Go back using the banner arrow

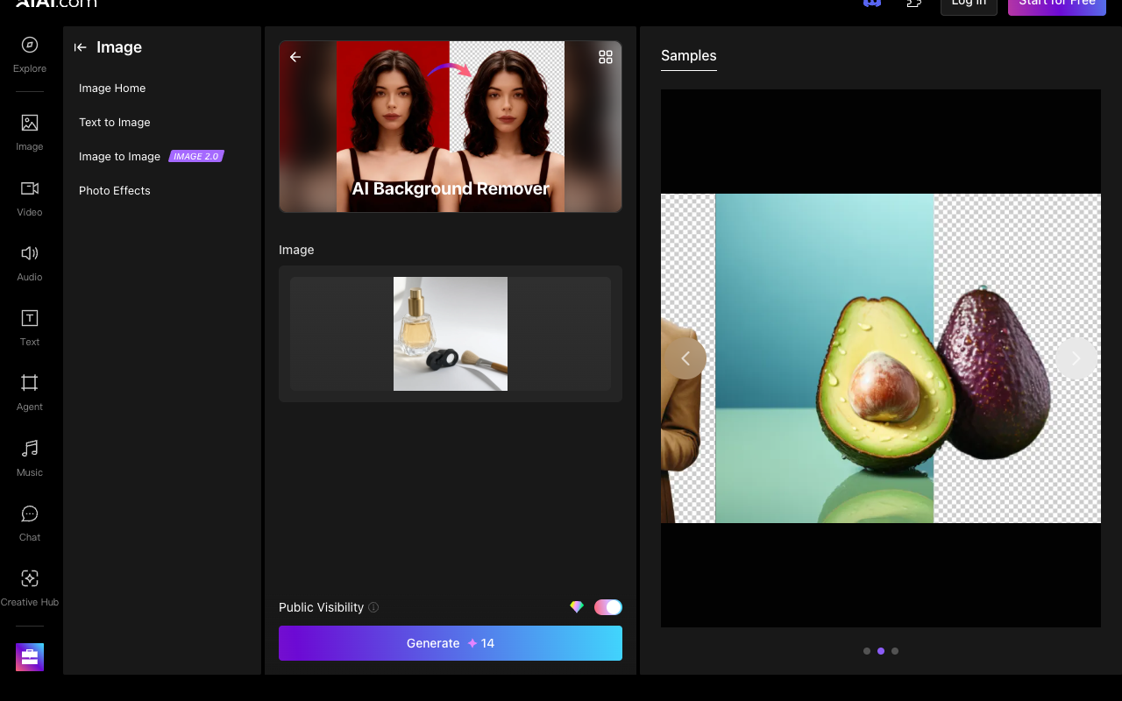click(x=295, y=57)
